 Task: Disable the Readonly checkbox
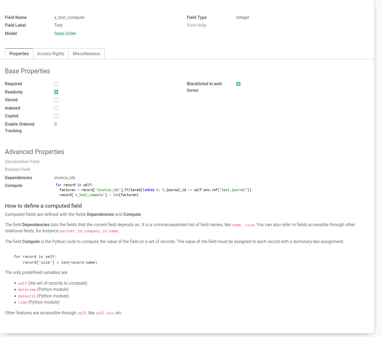click(56, 92)
